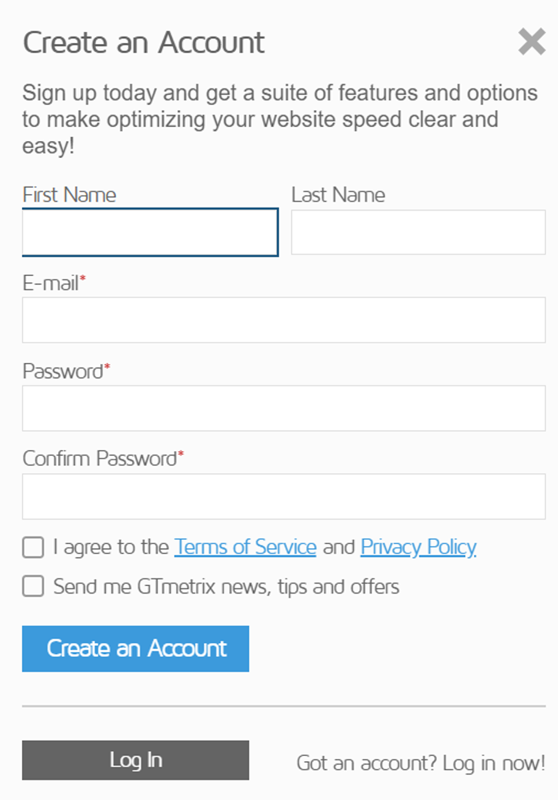Select the E-mail input box
Screen dimensions: 558x800
(284, 320)
